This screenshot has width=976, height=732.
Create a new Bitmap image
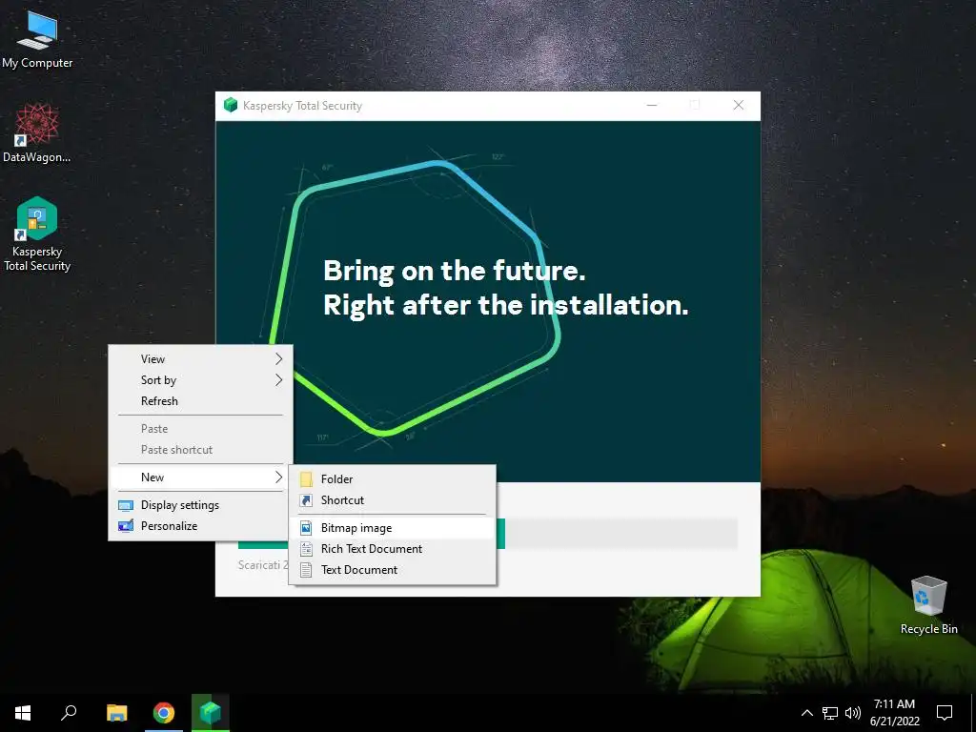393,528
